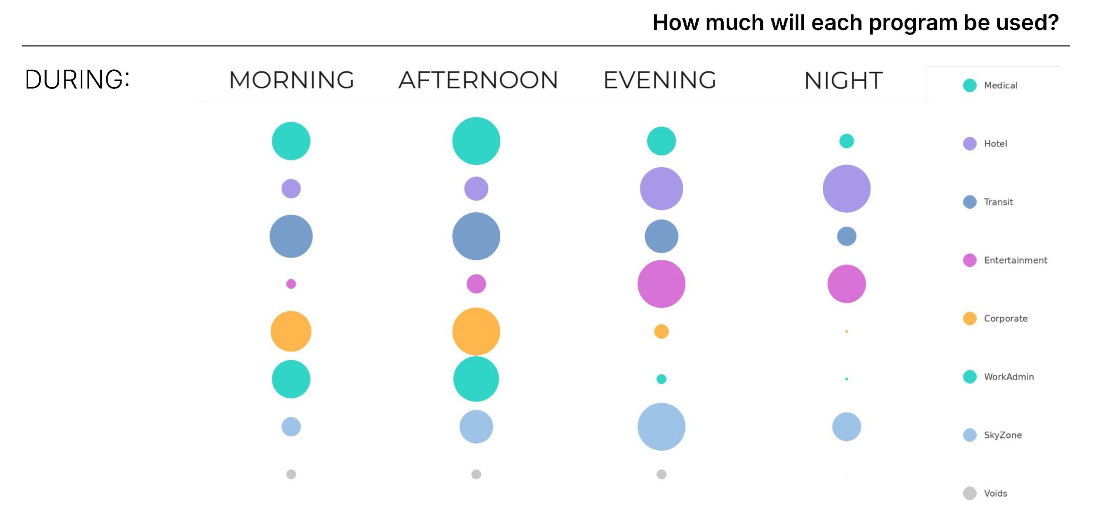Click the gray Voids bubble under Morning
The width and height of the screenshot is (1093, 532).
point(291,474)
